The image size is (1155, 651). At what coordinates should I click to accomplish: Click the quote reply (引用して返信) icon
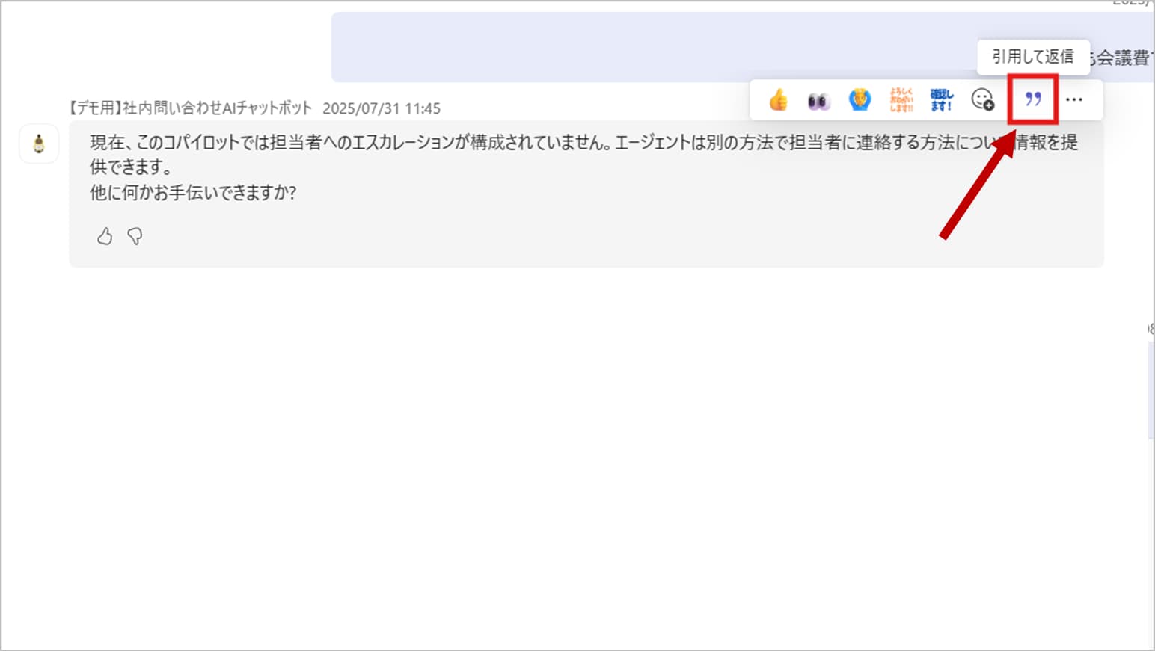(x=1033, y=99)
